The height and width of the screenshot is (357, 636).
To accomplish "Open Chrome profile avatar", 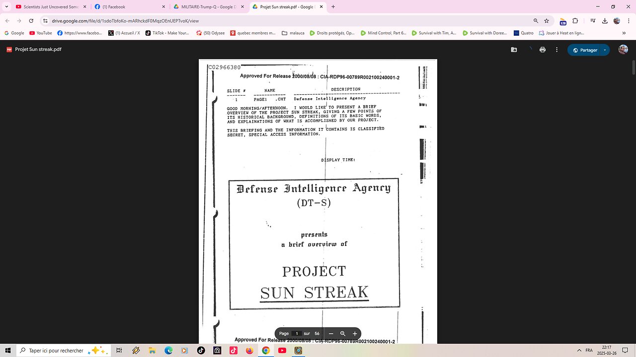I will 617,21.
